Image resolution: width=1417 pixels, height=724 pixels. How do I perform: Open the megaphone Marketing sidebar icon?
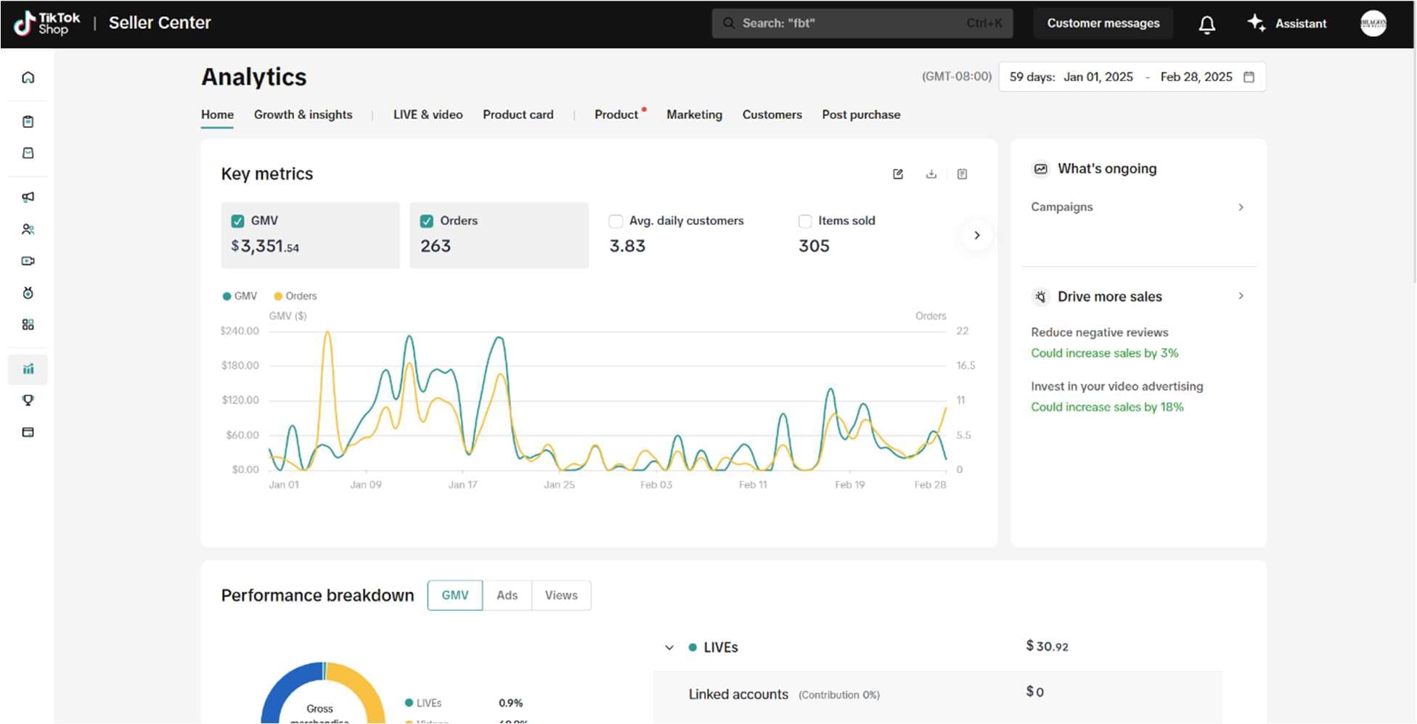click(x=28, y=197)
